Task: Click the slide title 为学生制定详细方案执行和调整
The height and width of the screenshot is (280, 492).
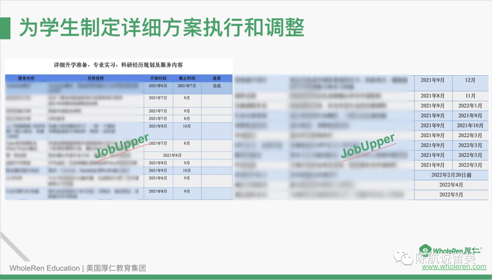Action: [161, 28]
